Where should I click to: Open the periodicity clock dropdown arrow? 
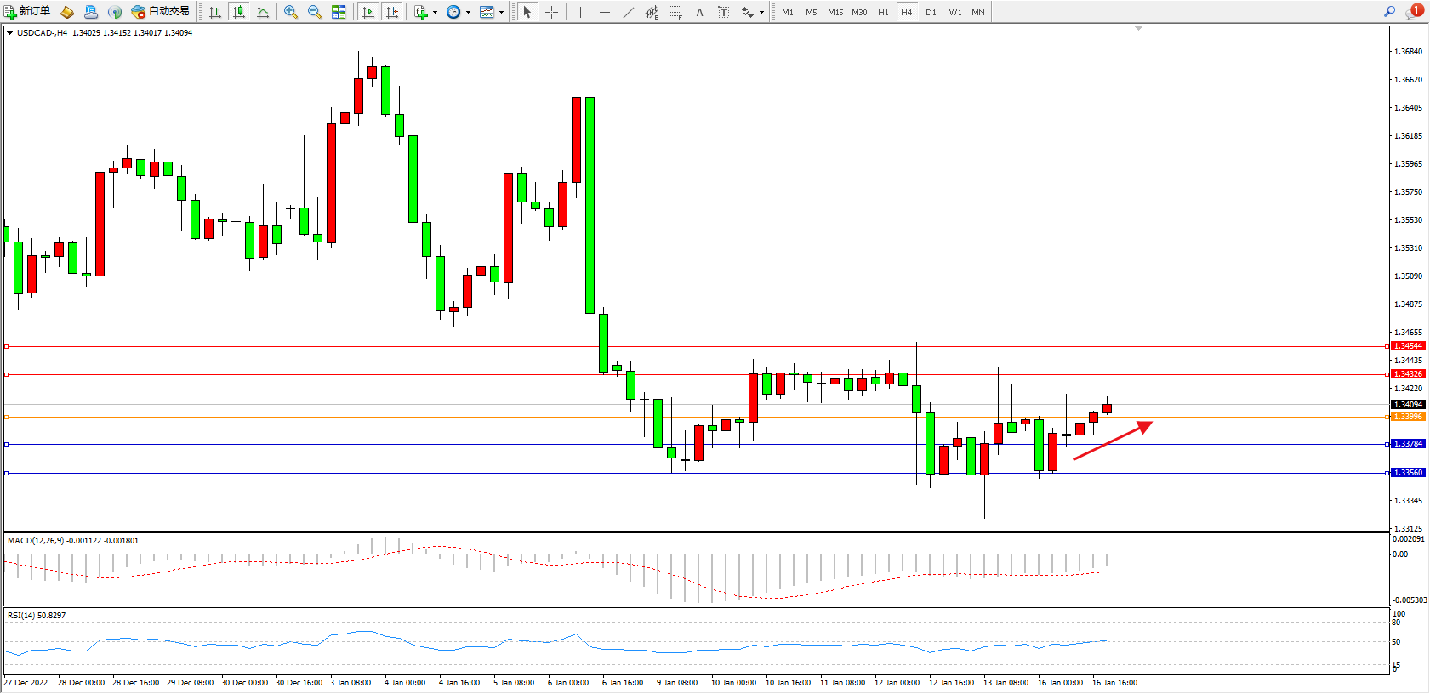pyautogui.click(x=468, y=13)
